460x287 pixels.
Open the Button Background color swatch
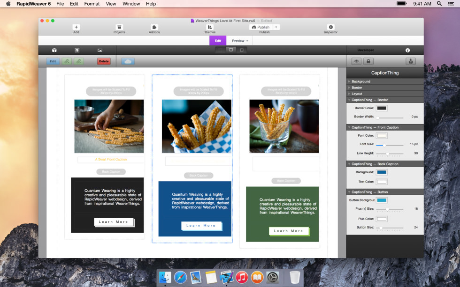click(x=382, y=200)
